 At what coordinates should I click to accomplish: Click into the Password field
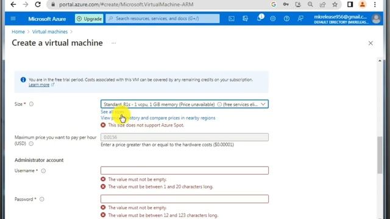[184, 199]
